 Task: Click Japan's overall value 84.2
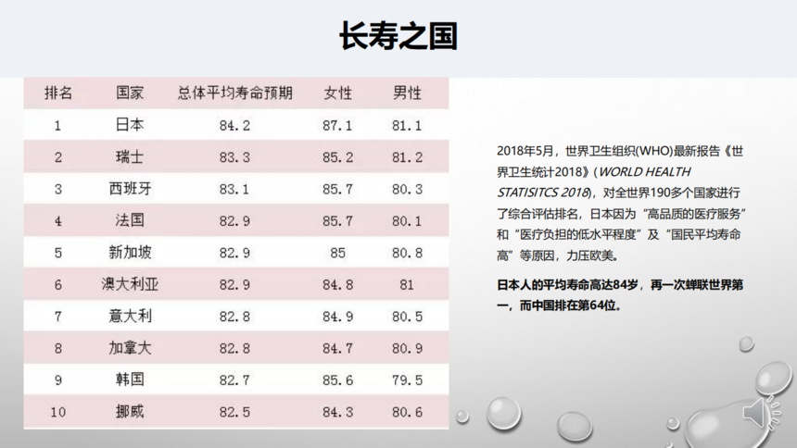pyautogui.click(x=234, y=126)
